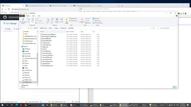Select CopyProject.bat file
Screen dimensions: 191x107
click(x=47, y=45)
